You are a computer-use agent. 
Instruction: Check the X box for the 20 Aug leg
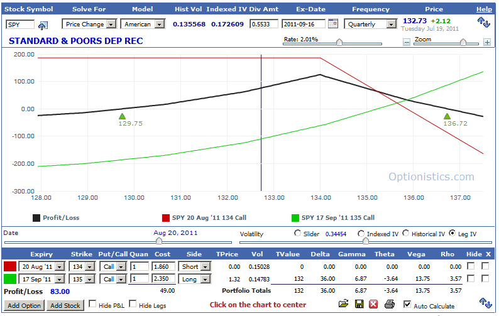pos(485,266)
